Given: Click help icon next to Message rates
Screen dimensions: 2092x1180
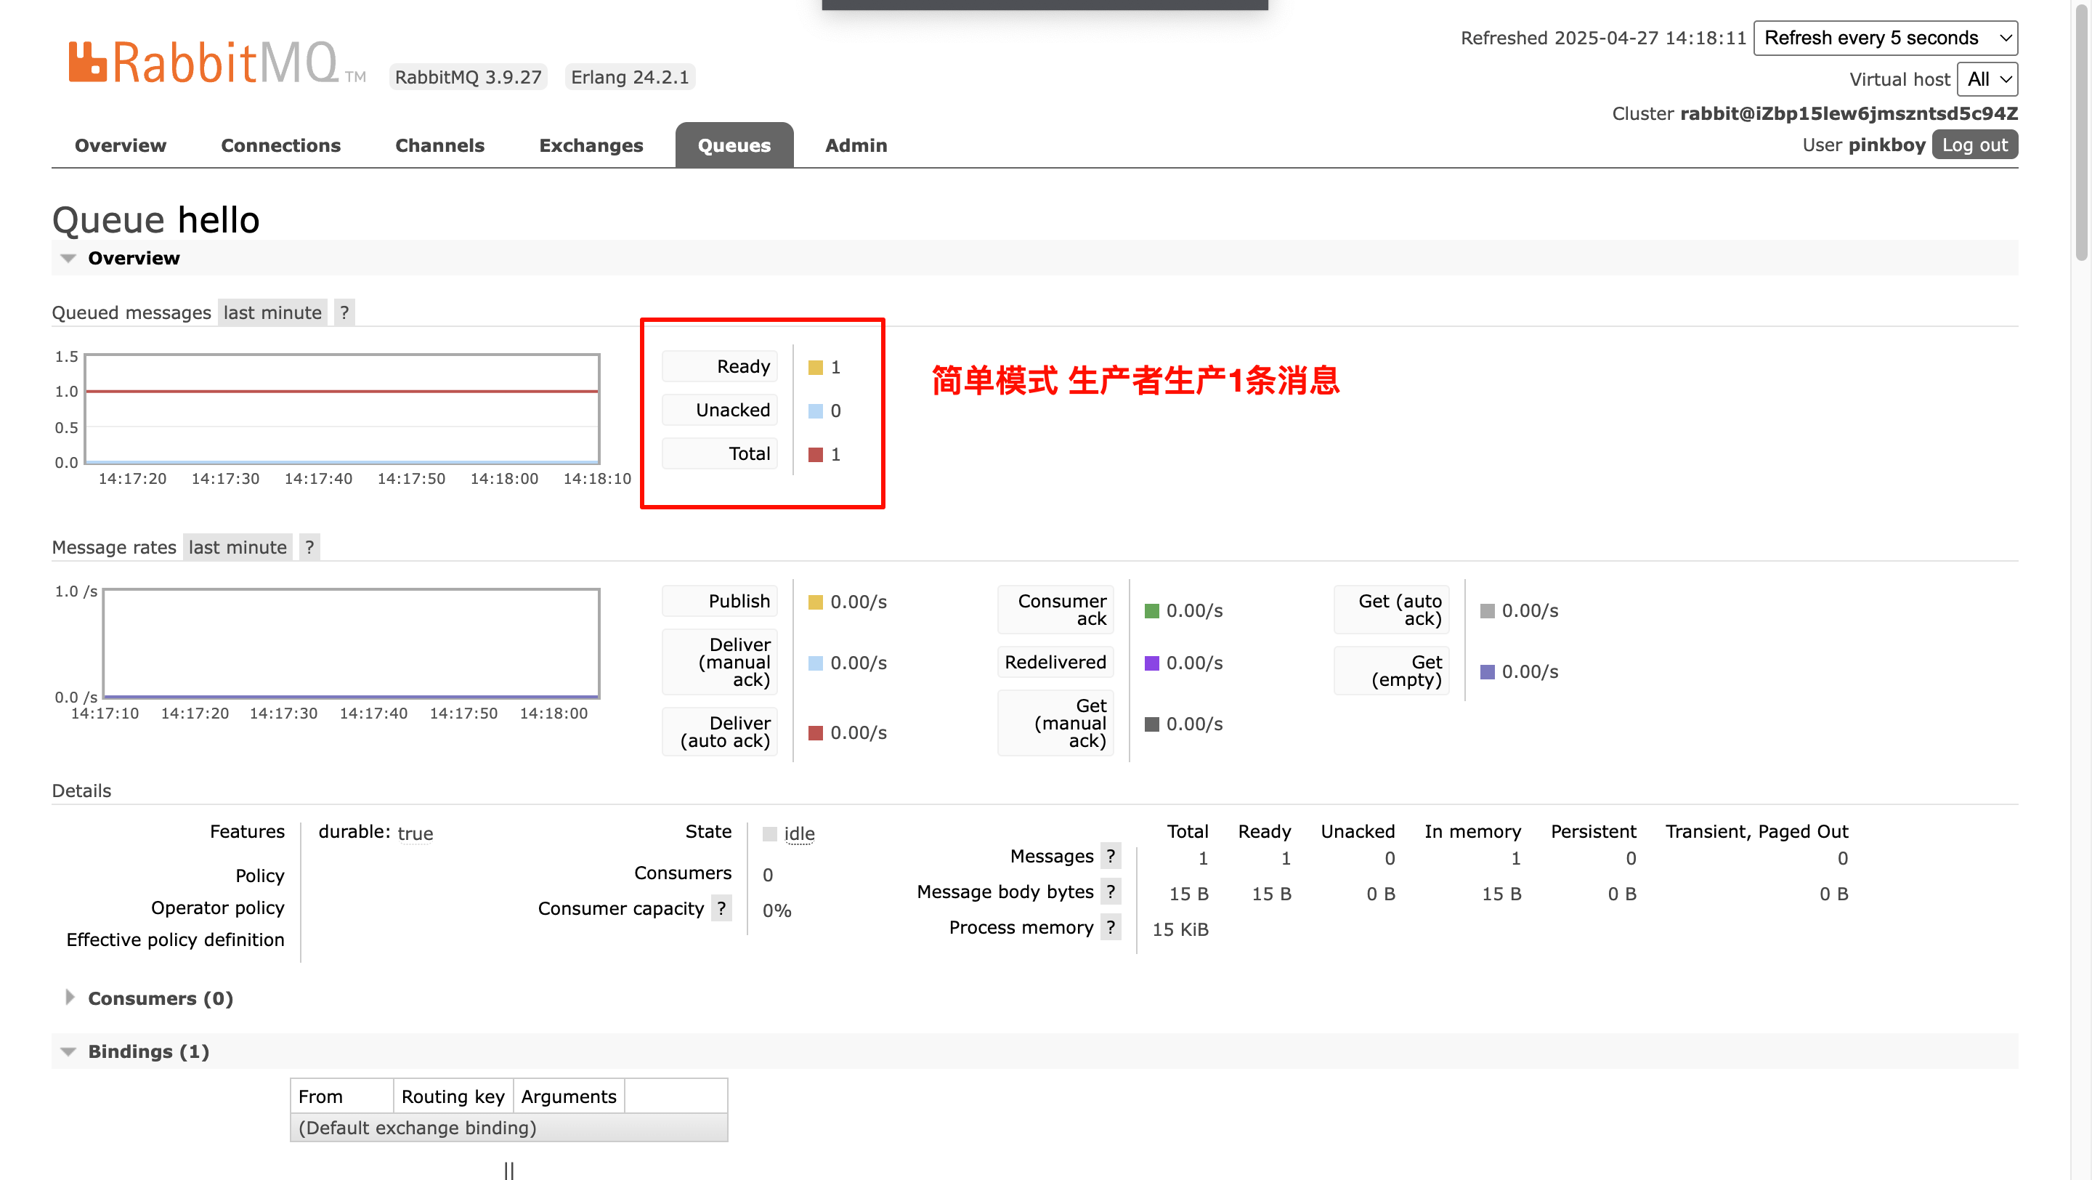Looking at the screenshot, I should pyautogui.click(x=309, y=547).
